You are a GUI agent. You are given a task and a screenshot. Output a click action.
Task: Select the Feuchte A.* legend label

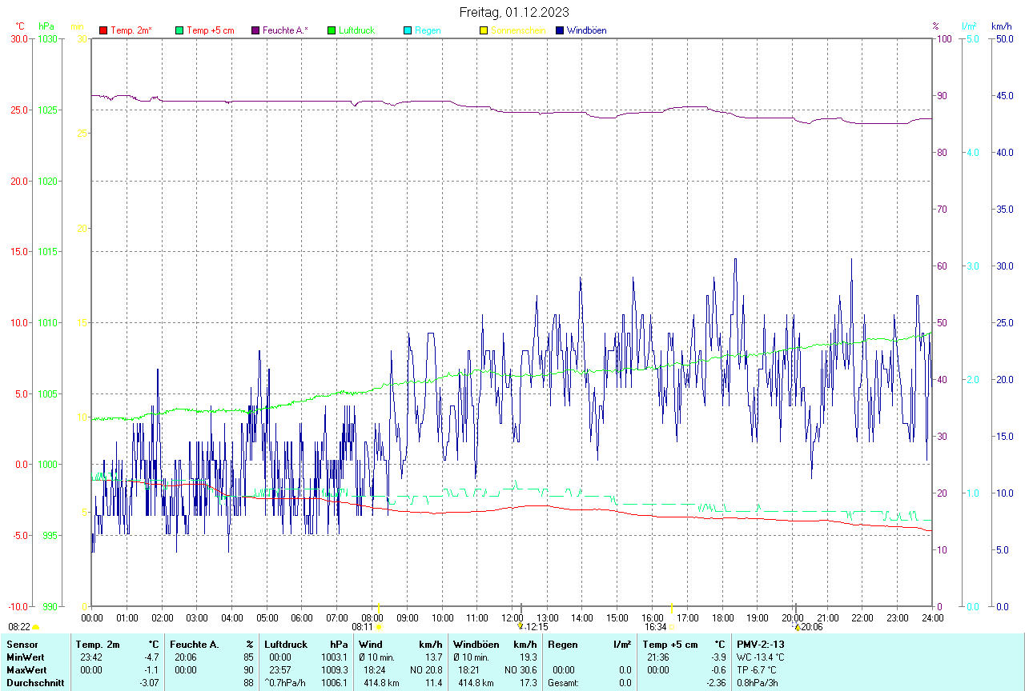coord(285,30)
